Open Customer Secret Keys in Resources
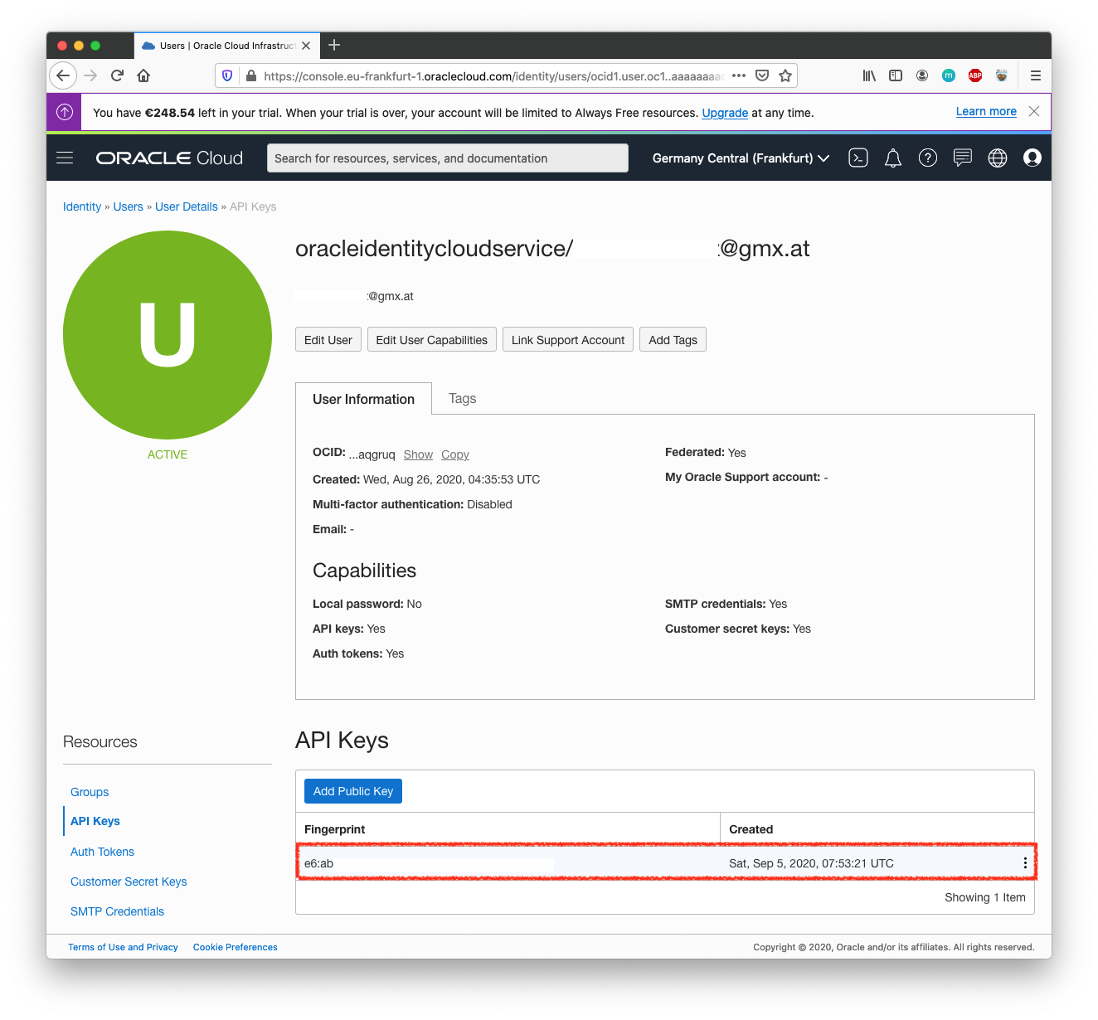This screenshot has width=1098, height=1020. 129,882
